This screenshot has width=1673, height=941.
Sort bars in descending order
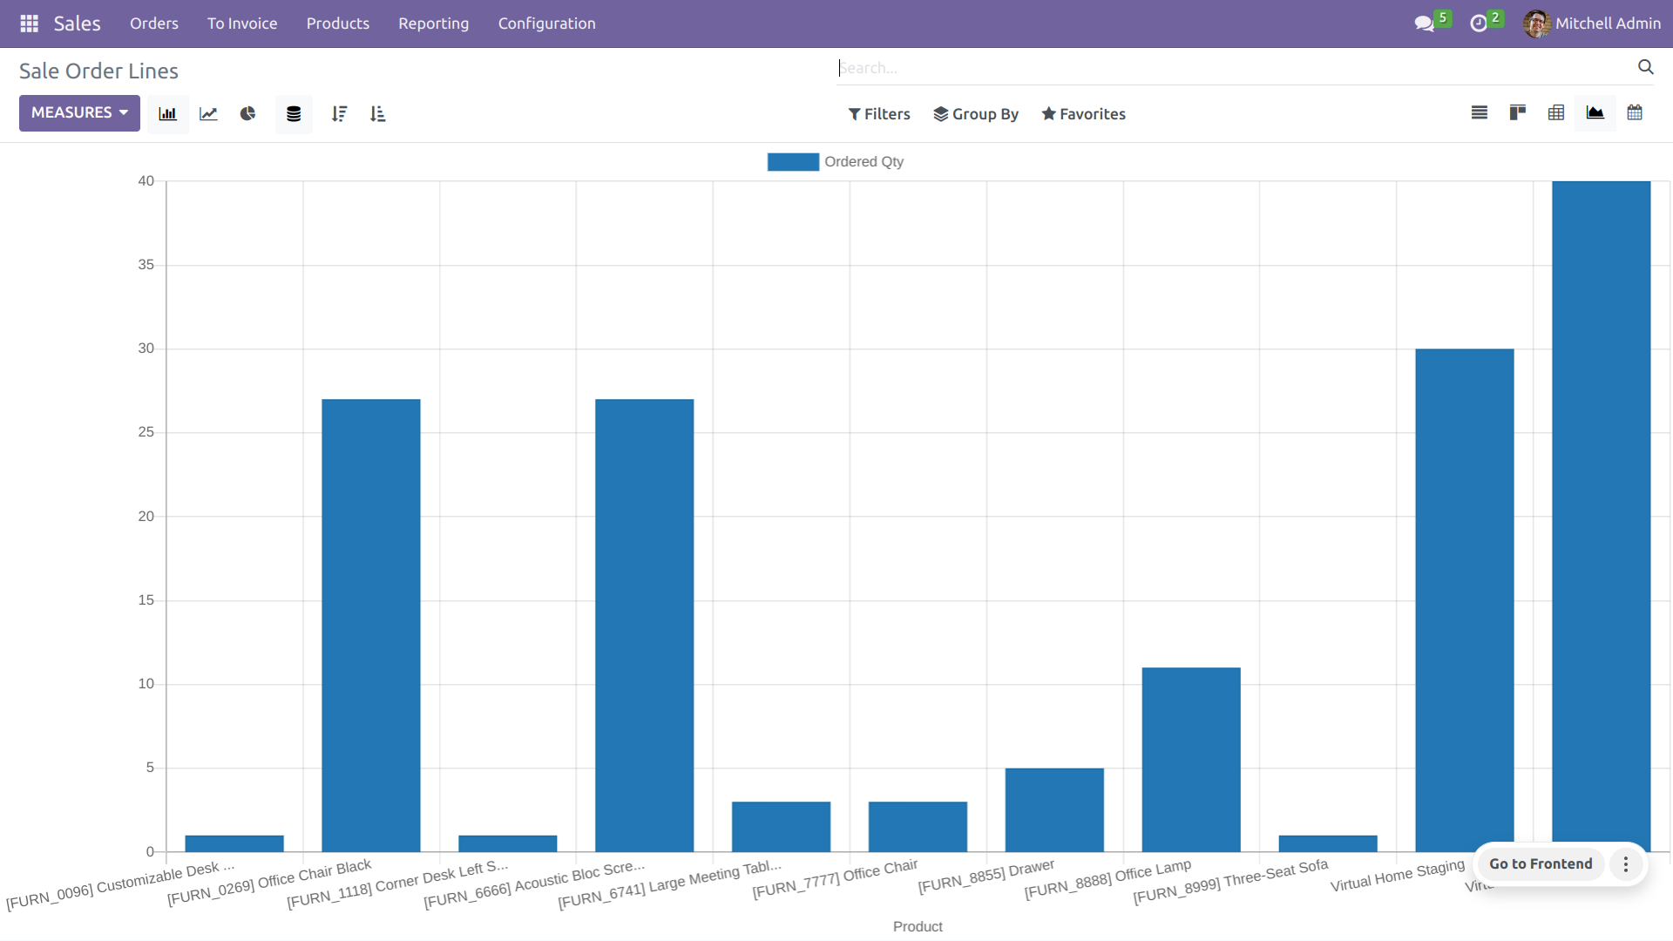click(339, 114)
